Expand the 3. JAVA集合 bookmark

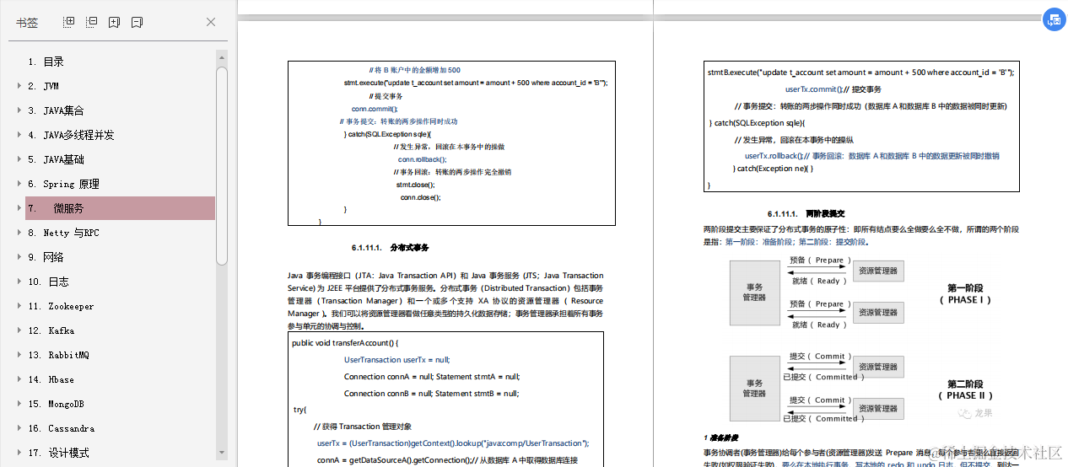[19, 110]
